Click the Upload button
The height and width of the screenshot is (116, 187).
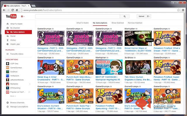point(141,16)
